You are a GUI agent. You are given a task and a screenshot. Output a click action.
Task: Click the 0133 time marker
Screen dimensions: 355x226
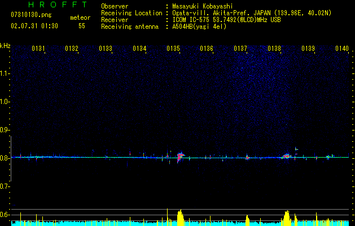106,48
